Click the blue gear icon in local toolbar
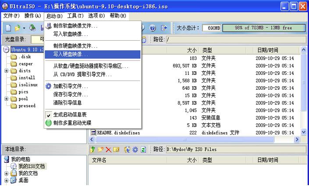 [135, 150]
